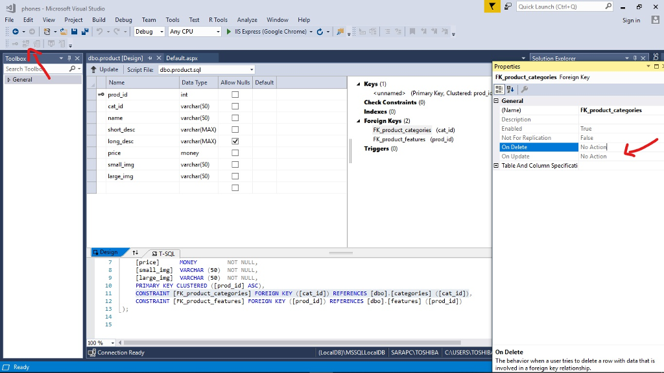664x373 pixels.
Task: Switch to the Default.aspx tab
Action: pos(182,58)
